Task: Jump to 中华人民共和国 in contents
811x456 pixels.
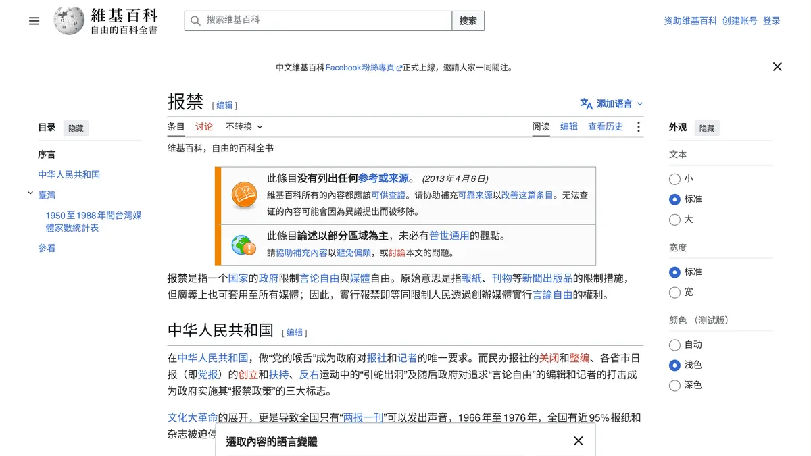Action: 69,174
